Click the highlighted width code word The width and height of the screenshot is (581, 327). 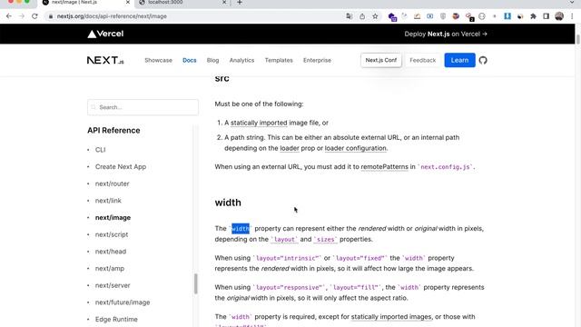(241, 229)
